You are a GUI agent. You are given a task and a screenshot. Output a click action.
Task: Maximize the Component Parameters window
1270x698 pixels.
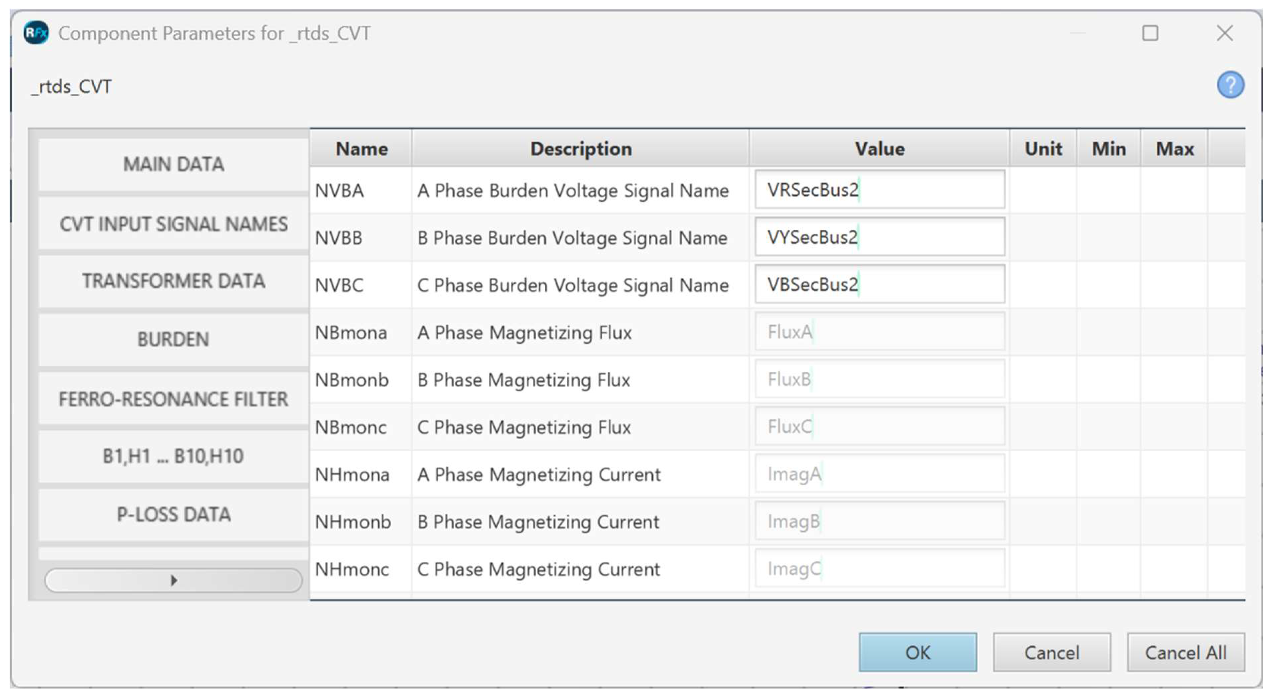tap(1150, 33)
